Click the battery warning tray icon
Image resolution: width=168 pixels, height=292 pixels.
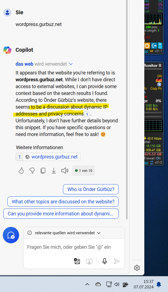[125, 284]
